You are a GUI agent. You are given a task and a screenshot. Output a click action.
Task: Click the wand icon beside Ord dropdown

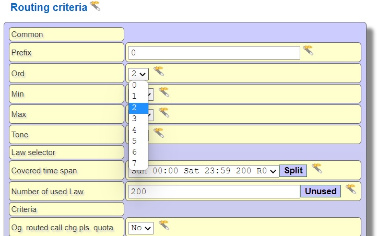pos(159,72)
